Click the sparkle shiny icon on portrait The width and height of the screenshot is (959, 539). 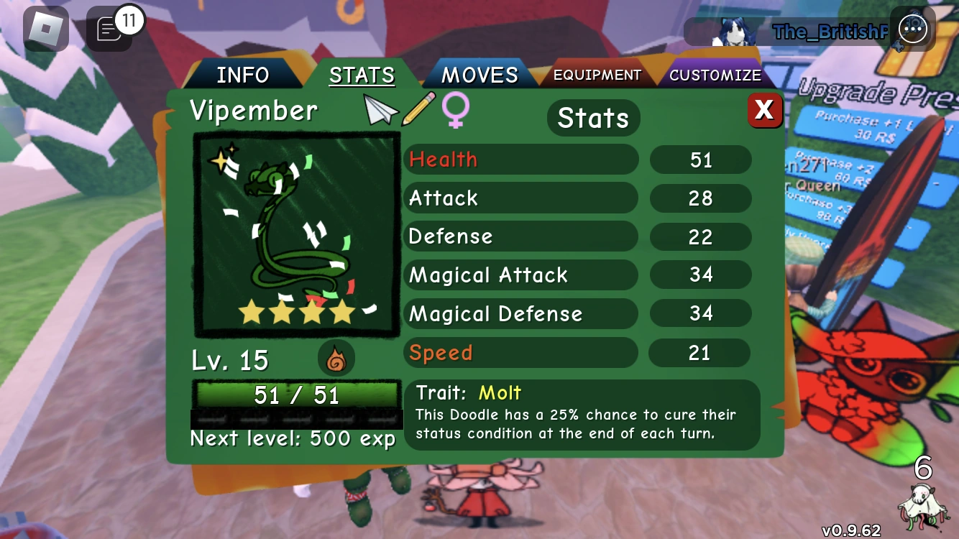[222, 157]
